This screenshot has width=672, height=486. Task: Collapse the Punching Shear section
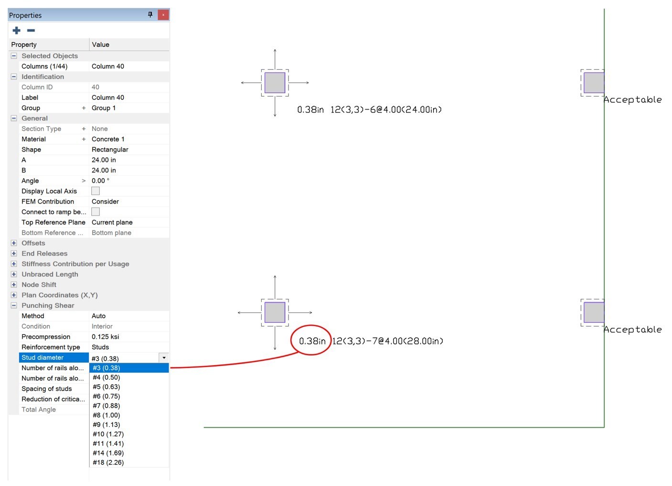pos(14,306)
